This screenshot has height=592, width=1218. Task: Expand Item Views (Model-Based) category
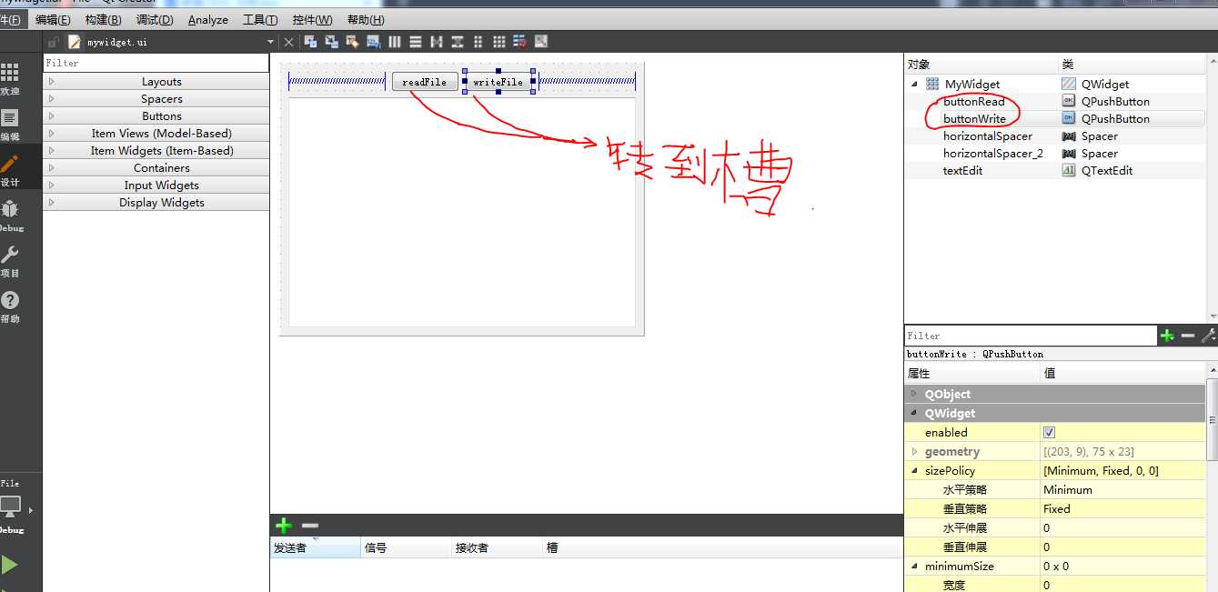(52, 134)
